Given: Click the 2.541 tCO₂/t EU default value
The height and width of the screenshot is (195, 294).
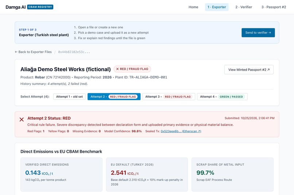Looking at the screenshot, I should tap(125, 173).
